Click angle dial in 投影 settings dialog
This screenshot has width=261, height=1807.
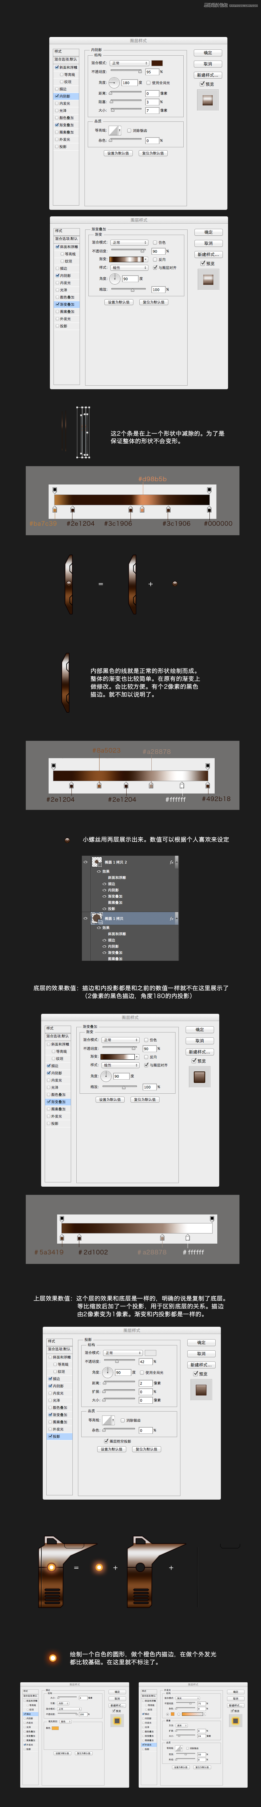pos(107,1372)
